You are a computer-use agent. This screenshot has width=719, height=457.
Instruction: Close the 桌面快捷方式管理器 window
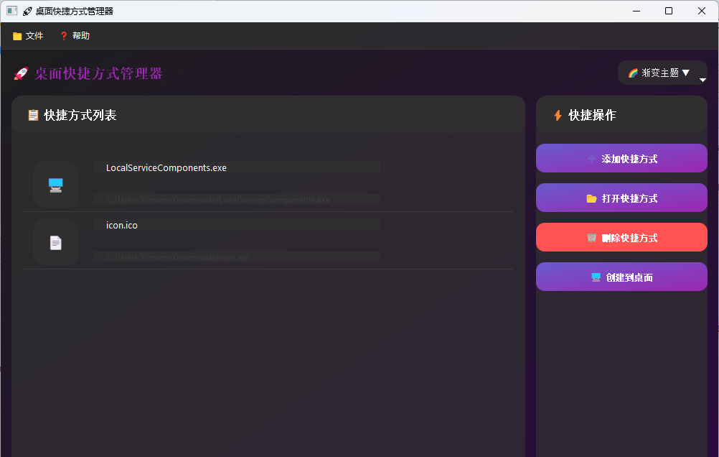click(702, 11)
